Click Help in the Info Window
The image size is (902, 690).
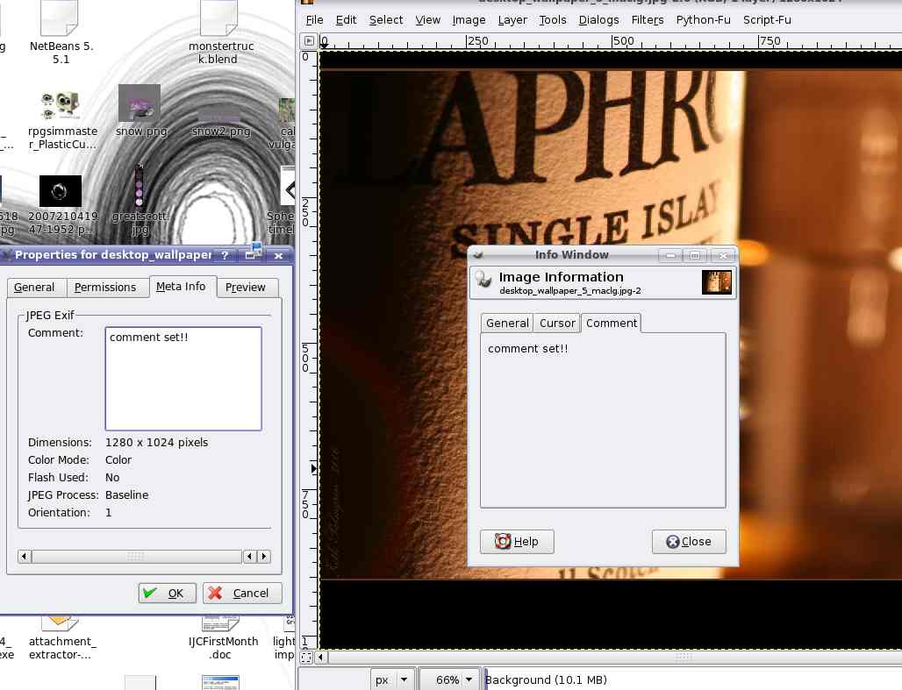click(517, 542)
